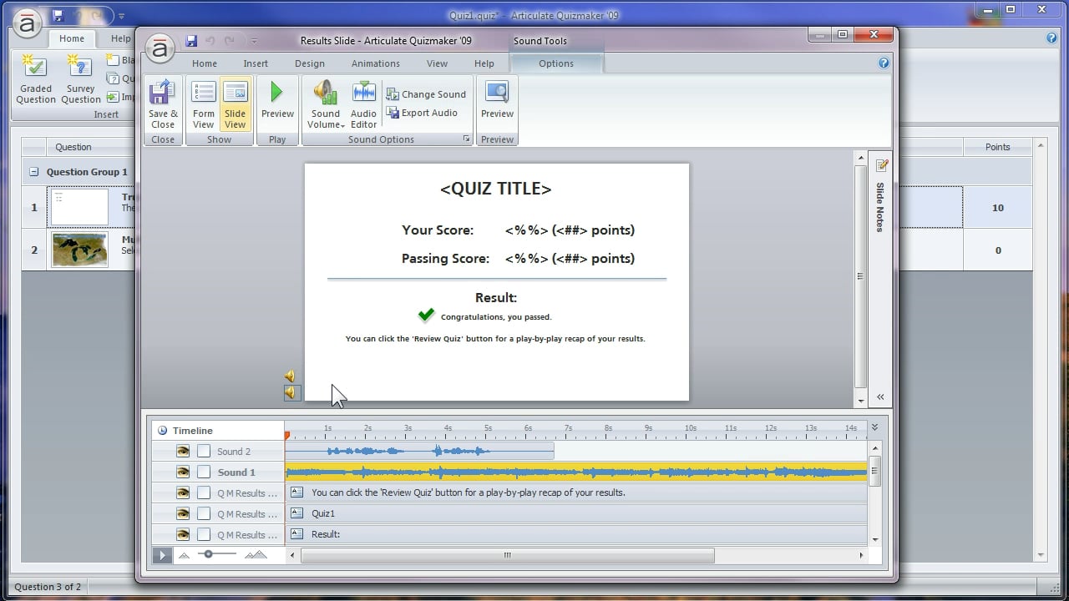Expand the Slide Notes pane chevron
The height and width of the screenshot is (601, 1069).
pyautogui.click(x=881, y=397)
